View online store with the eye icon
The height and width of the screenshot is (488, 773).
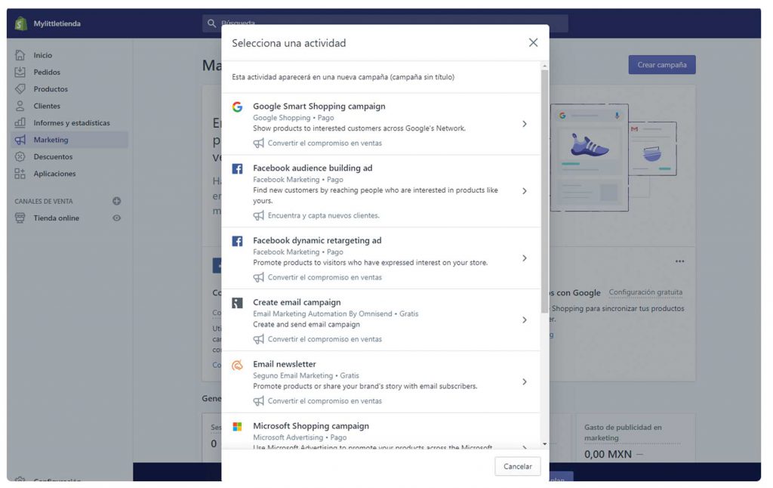(x=116, y=218)
